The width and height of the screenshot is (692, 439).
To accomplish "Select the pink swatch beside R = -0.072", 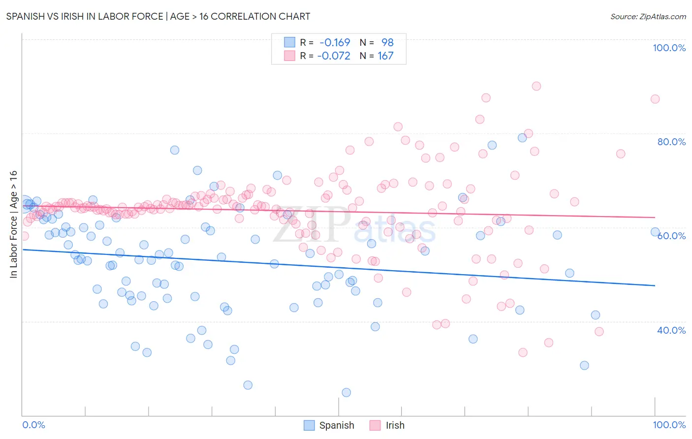I will pos(289,56).
